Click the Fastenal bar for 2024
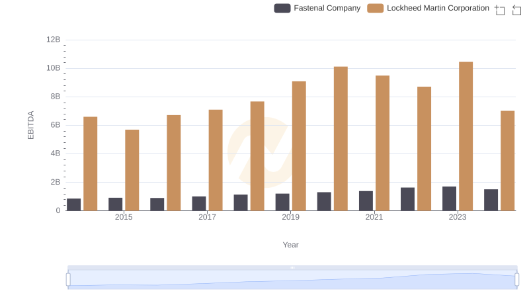529x305 pixels. pyautogui.click(x=491, y=200)
